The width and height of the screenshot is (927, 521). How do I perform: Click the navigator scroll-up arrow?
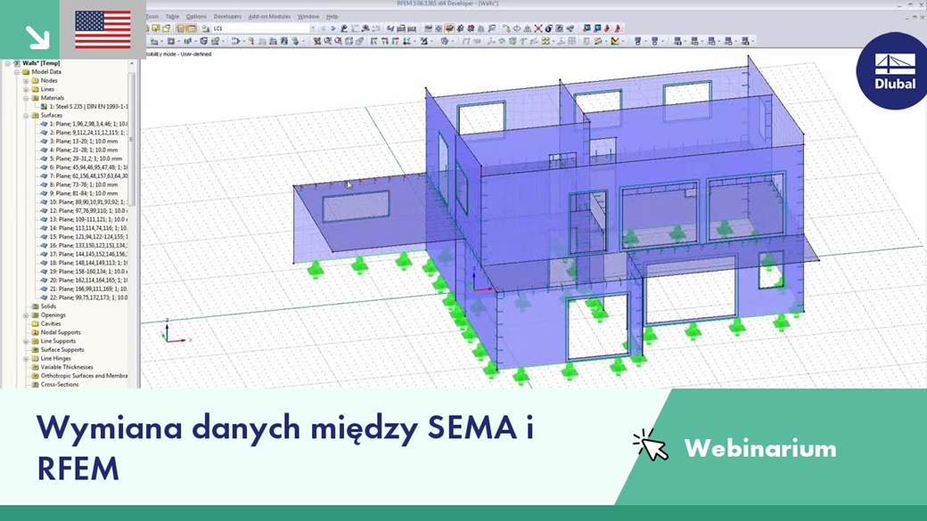pyautogui.click(x=132, y=63)
